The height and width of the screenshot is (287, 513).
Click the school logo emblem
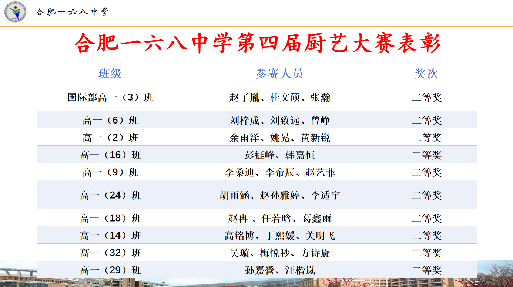pos(16,12)
